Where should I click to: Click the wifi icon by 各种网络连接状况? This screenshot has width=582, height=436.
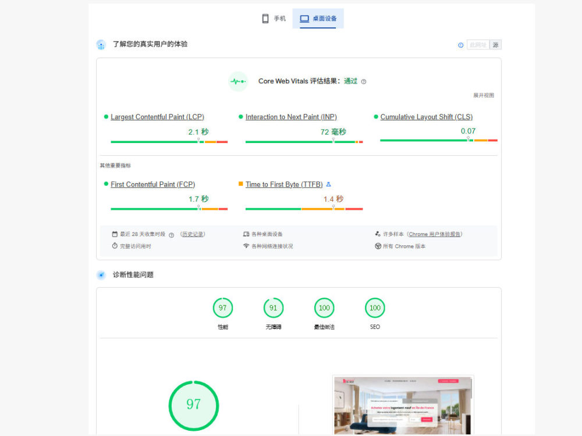pos(246,246)
